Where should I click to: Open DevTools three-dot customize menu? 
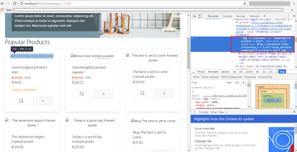click(288, 16)
